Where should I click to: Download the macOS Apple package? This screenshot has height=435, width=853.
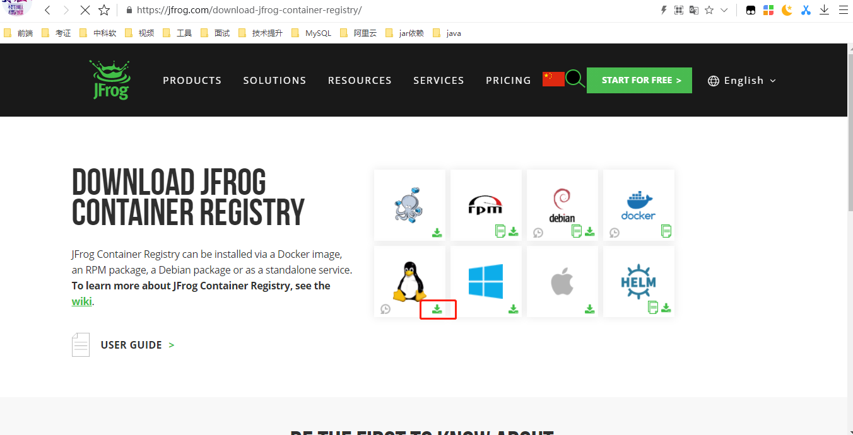[x=590, y=309]
